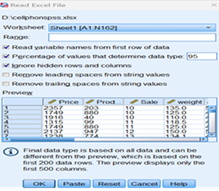
Task: Click the Cancel button
Action: (x=144, y=184)
